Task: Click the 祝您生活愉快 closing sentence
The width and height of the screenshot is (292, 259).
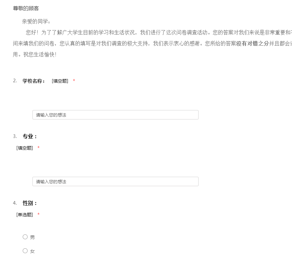Action: click(40, 54)
